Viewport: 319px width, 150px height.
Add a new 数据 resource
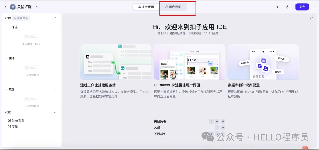[x=55, y=89]
